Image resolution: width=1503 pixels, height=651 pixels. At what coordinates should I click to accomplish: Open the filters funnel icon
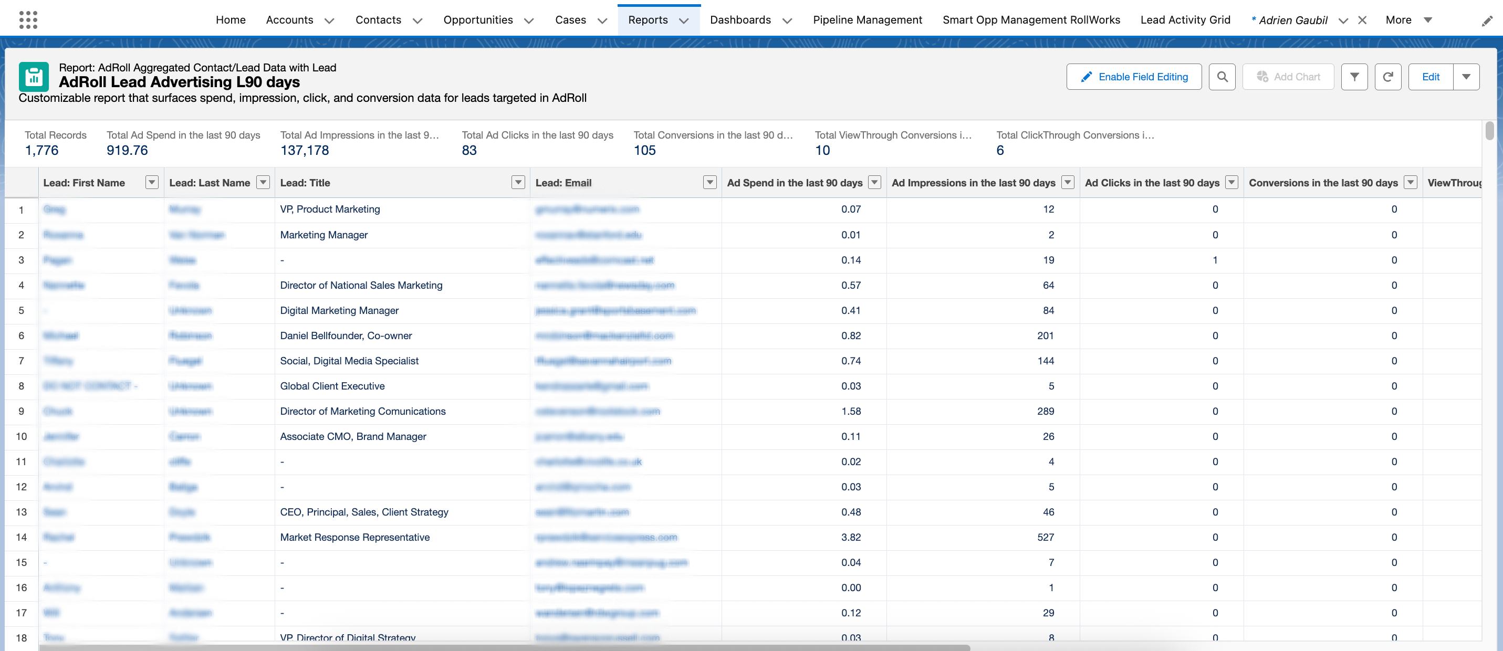pos(1354,77)
